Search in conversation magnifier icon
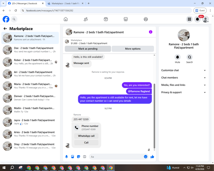Viewport: 214px width, 171px height. click(x=190, y=57)
